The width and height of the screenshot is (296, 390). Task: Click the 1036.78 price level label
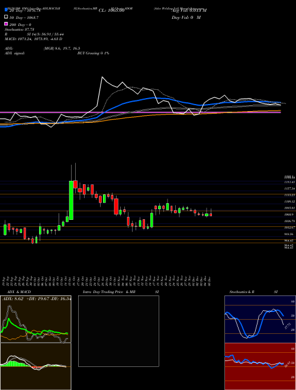click(x=289, y=221)
